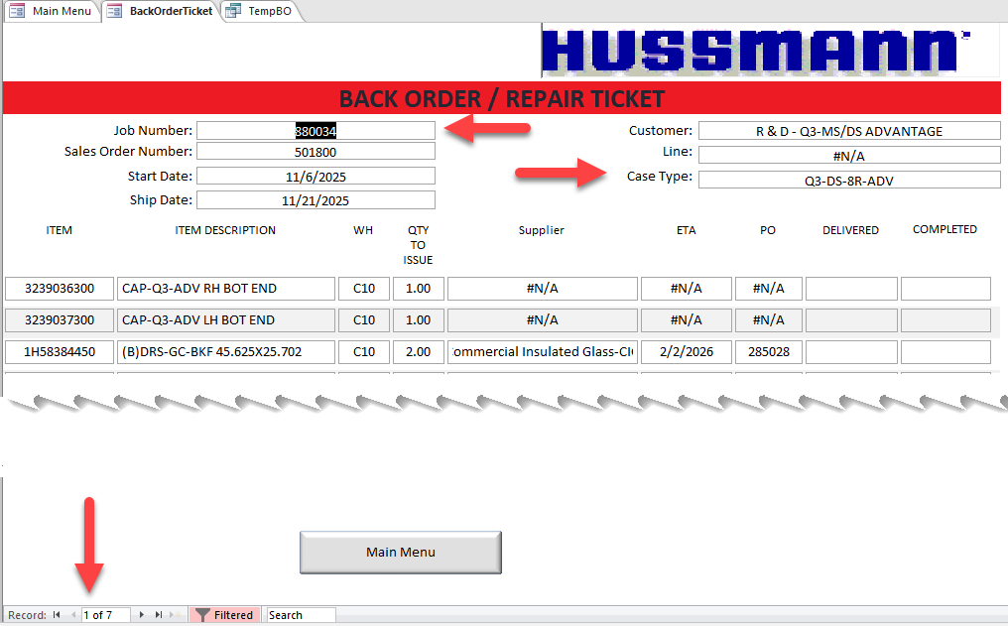Screen dimensions: 1008x626
Task: Select the Customer field R & D - Q3-MS/DS ADVANTAGE
Action: click(x=849, y=131)
